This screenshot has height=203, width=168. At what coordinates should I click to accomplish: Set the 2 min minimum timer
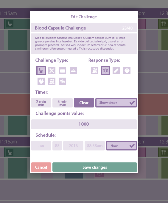coord(41,103)
